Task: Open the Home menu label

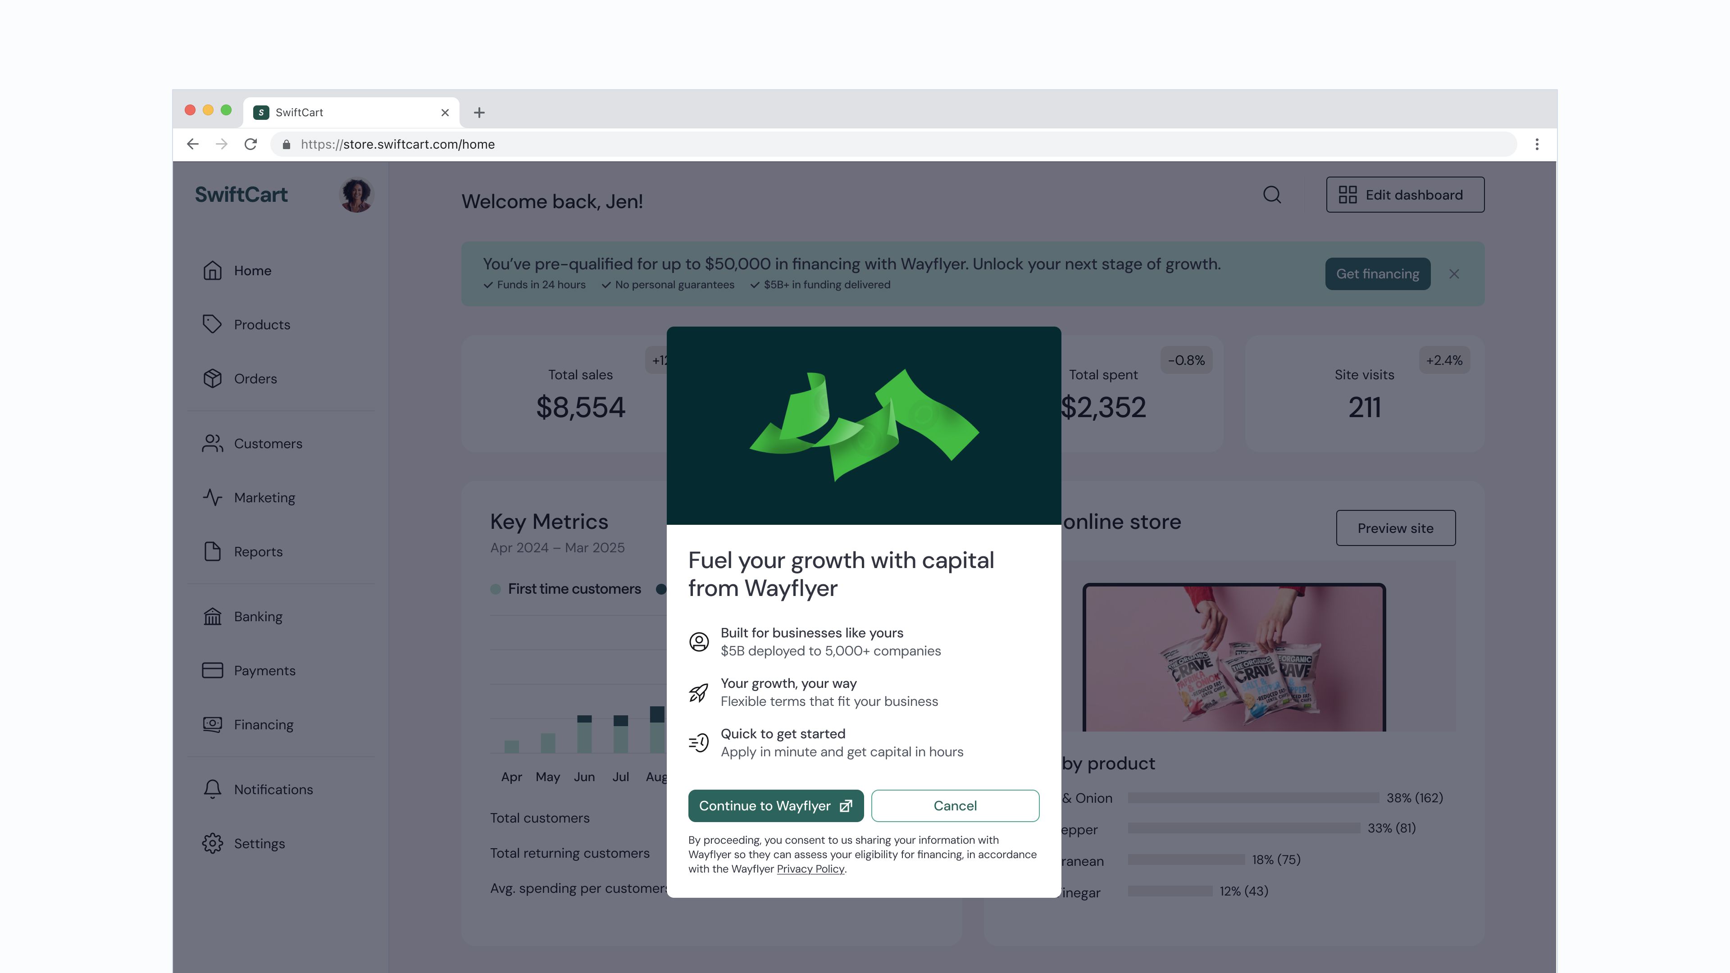Action: tap(252, 271)
